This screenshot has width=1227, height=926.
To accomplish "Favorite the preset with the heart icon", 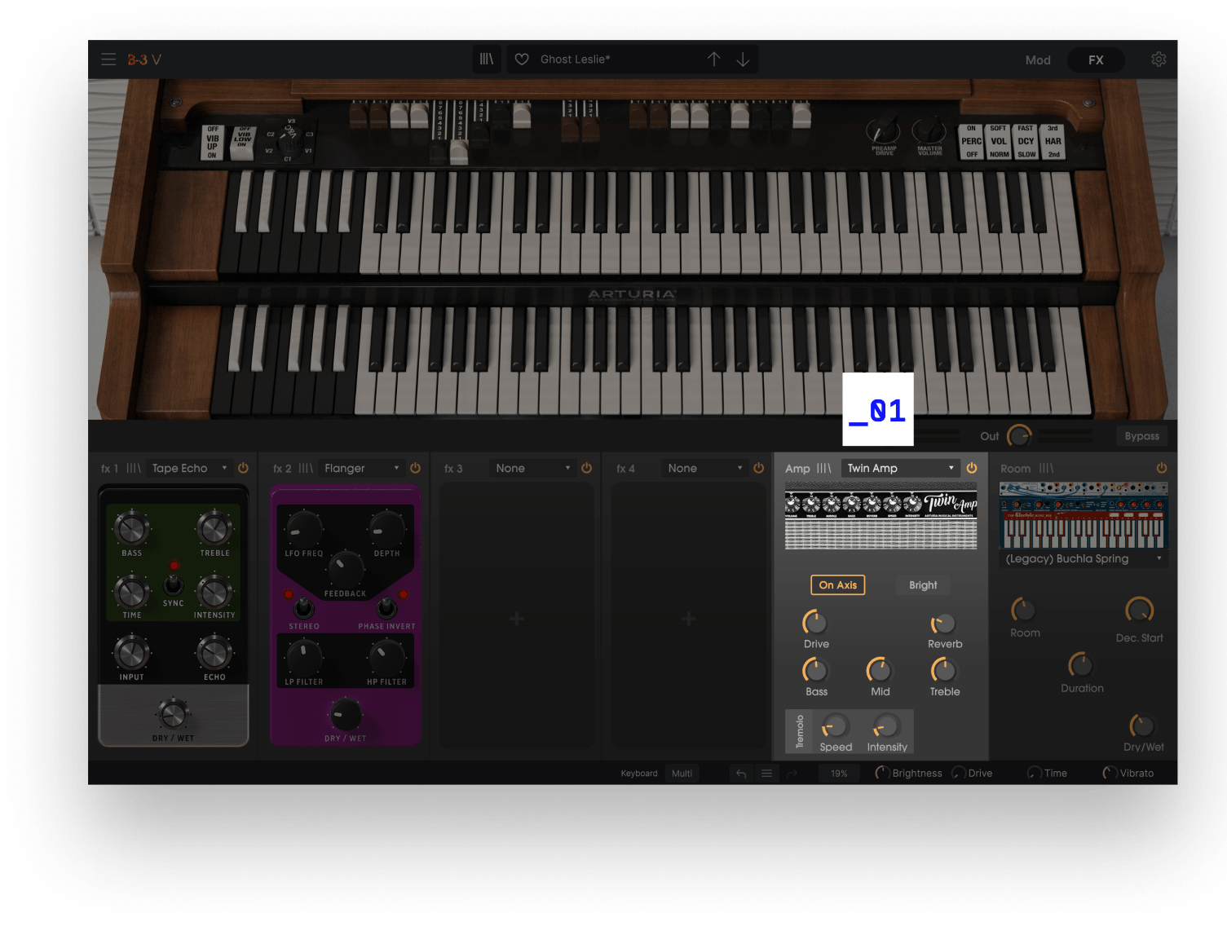I will pyautogui.click(x=523, y=60).
